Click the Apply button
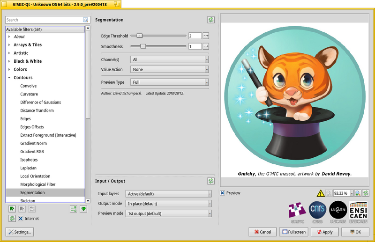The width and height of the screenshot is (375, 242). (x=325, y=232)
